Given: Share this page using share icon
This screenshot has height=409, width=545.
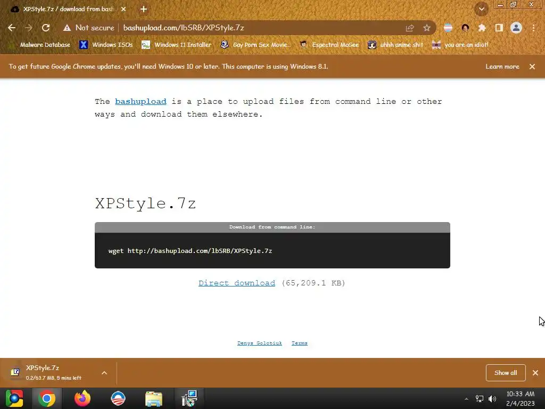Looking at the screenshot, I should [x=410, y=28].
